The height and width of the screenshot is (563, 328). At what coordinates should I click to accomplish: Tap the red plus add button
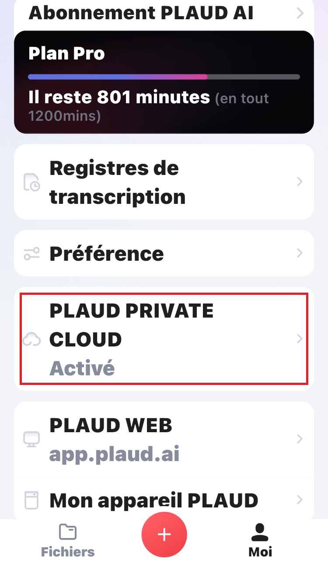(x=164, y=534)
